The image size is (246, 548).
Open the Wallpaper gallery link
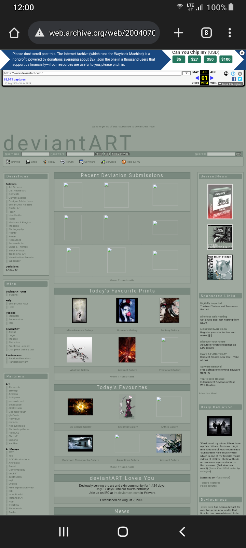click(x=14, y=261)
